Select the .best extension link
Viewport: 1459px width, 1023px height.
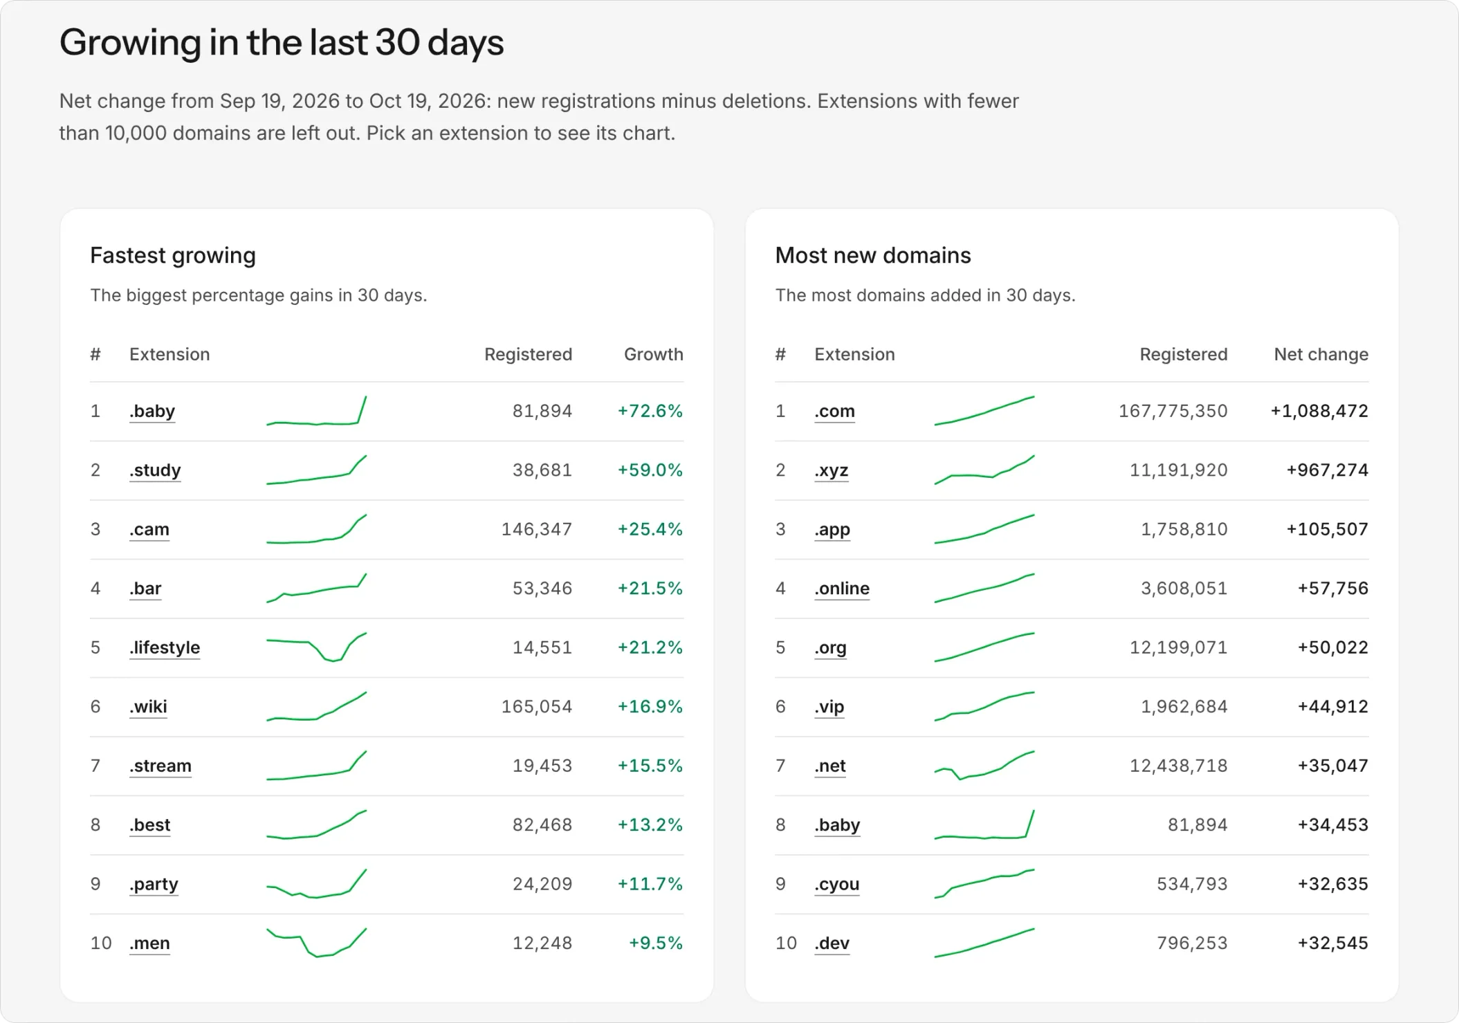point(150,825)
